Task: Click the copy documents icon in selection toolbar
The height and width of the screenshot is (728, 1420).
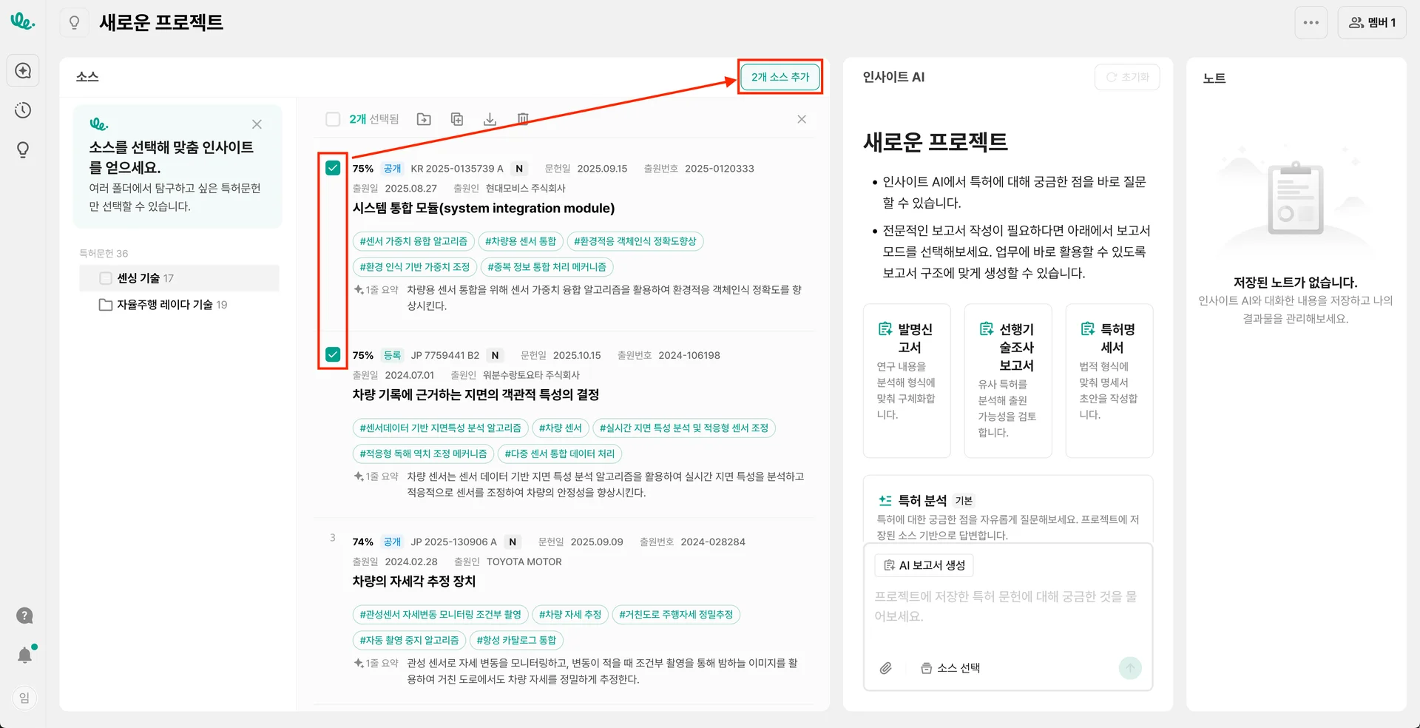Action: tap(457, 119)
